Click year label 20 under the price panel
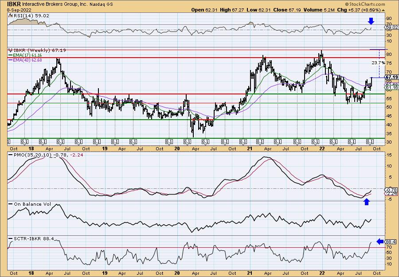The height and width of the screenshot is (277, 399). [x=177, y=148]
